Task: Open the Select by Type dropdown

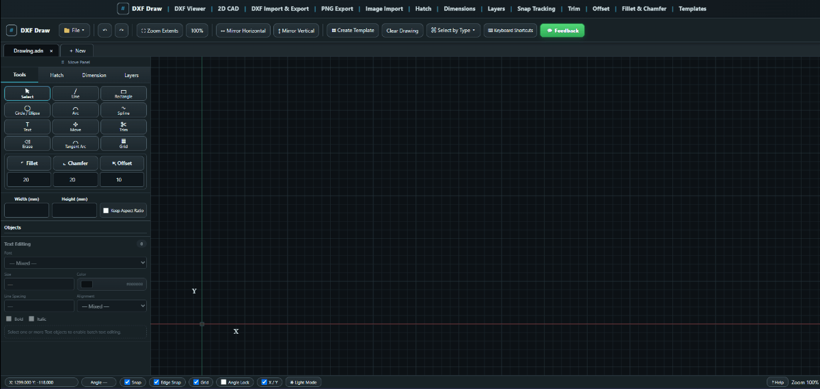Action: 454,31
